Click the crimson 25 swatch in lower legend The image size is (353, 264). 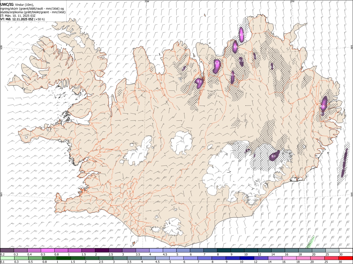(331, 258)
